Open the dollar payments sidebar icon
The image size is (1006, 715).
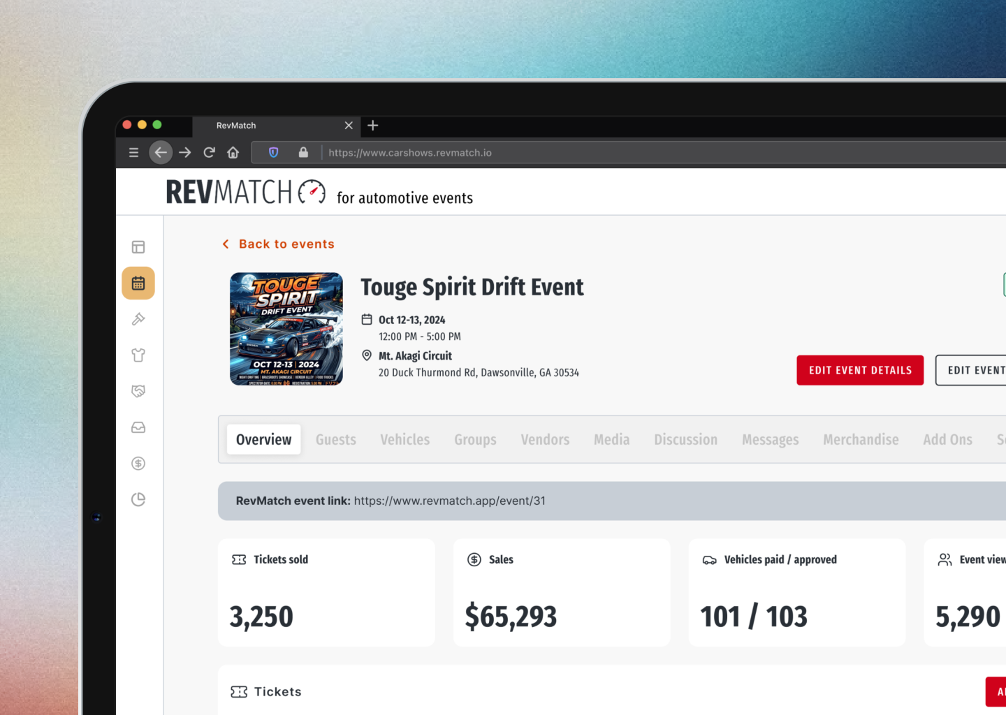pyautogui.click(x=138, y=464)
